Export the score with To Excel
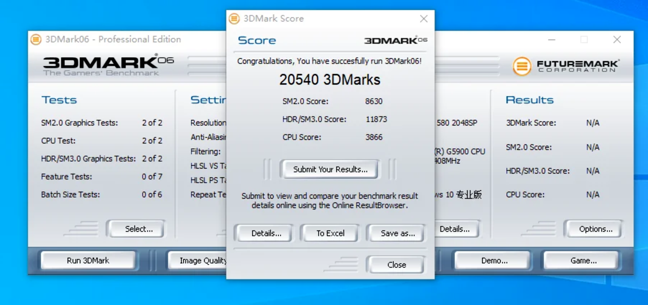The width and height of the screenshot is (648, 305). 330,233
